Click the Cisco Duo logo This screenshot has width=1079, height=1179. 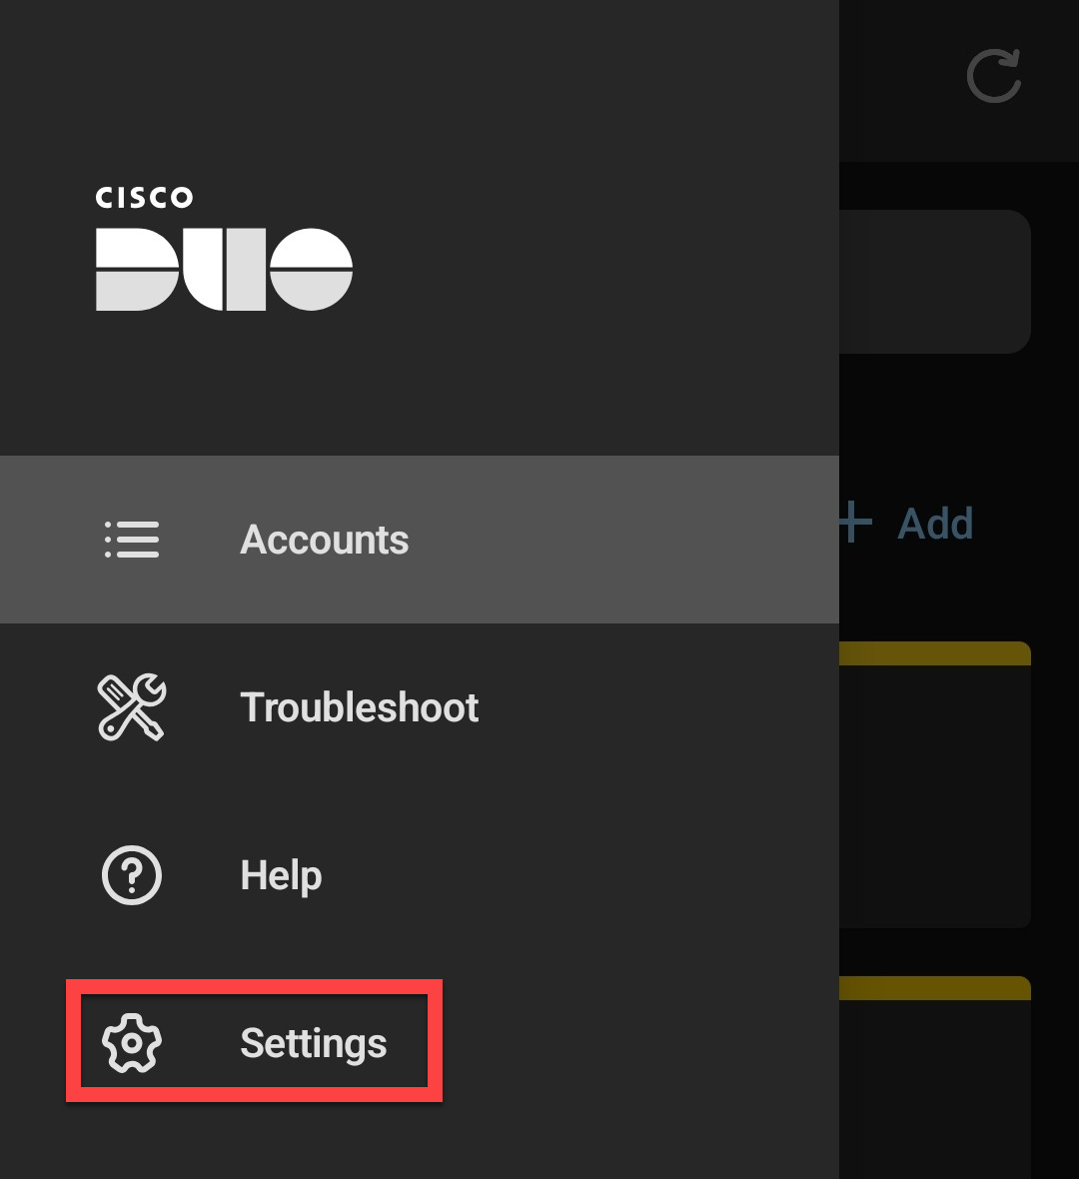pyautogui.click(x=224, y=248)
